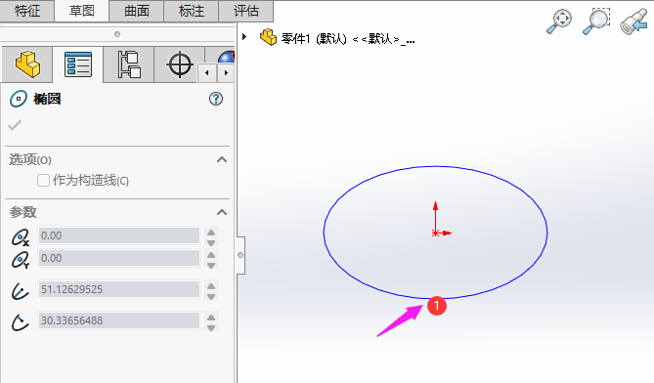Image resolution: width=654 pixels, height=383 pixels.
Task: Click the 零件1 part icon
Action: 268,37
